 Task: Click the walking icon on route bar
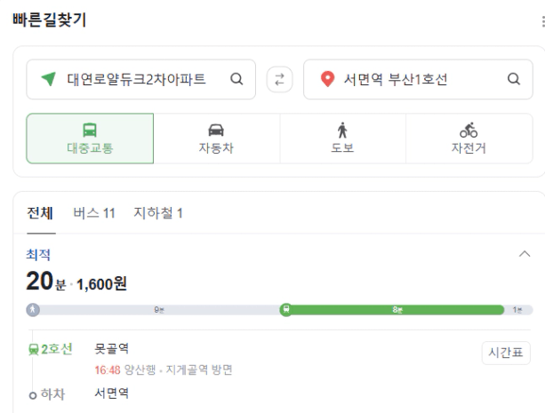(33, 309)
